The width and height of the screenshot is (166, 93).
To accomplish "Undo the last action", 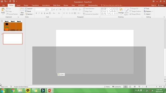I will pos(5,1).
